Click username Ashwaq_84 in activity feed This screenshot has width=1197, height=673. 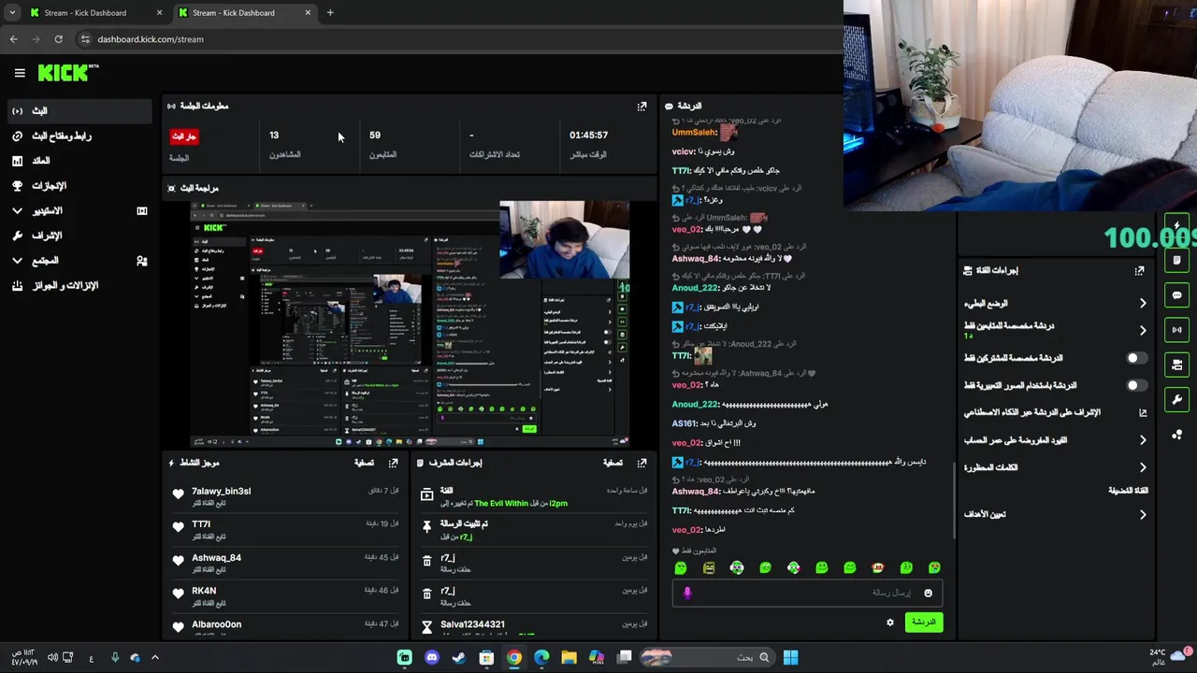[216, 558]
